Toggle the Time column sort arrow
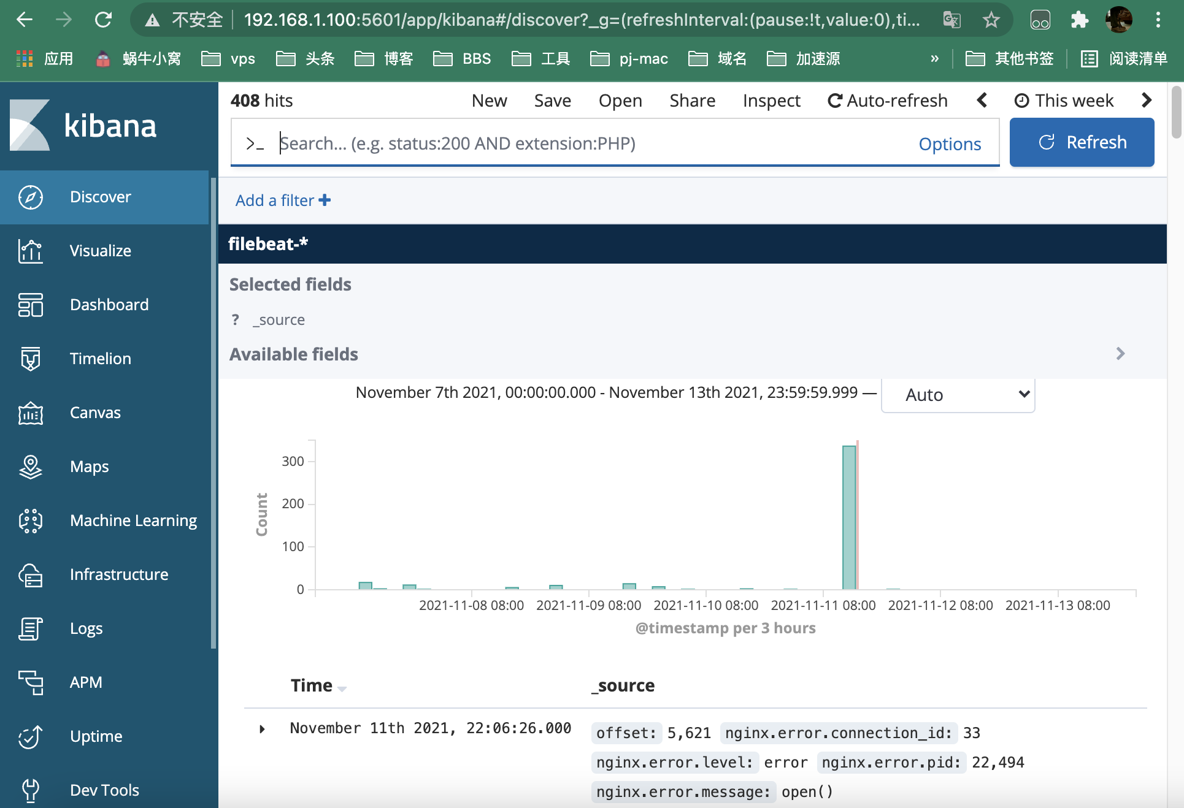Viewport: 1184px width, 808px height. pos(342,688)
